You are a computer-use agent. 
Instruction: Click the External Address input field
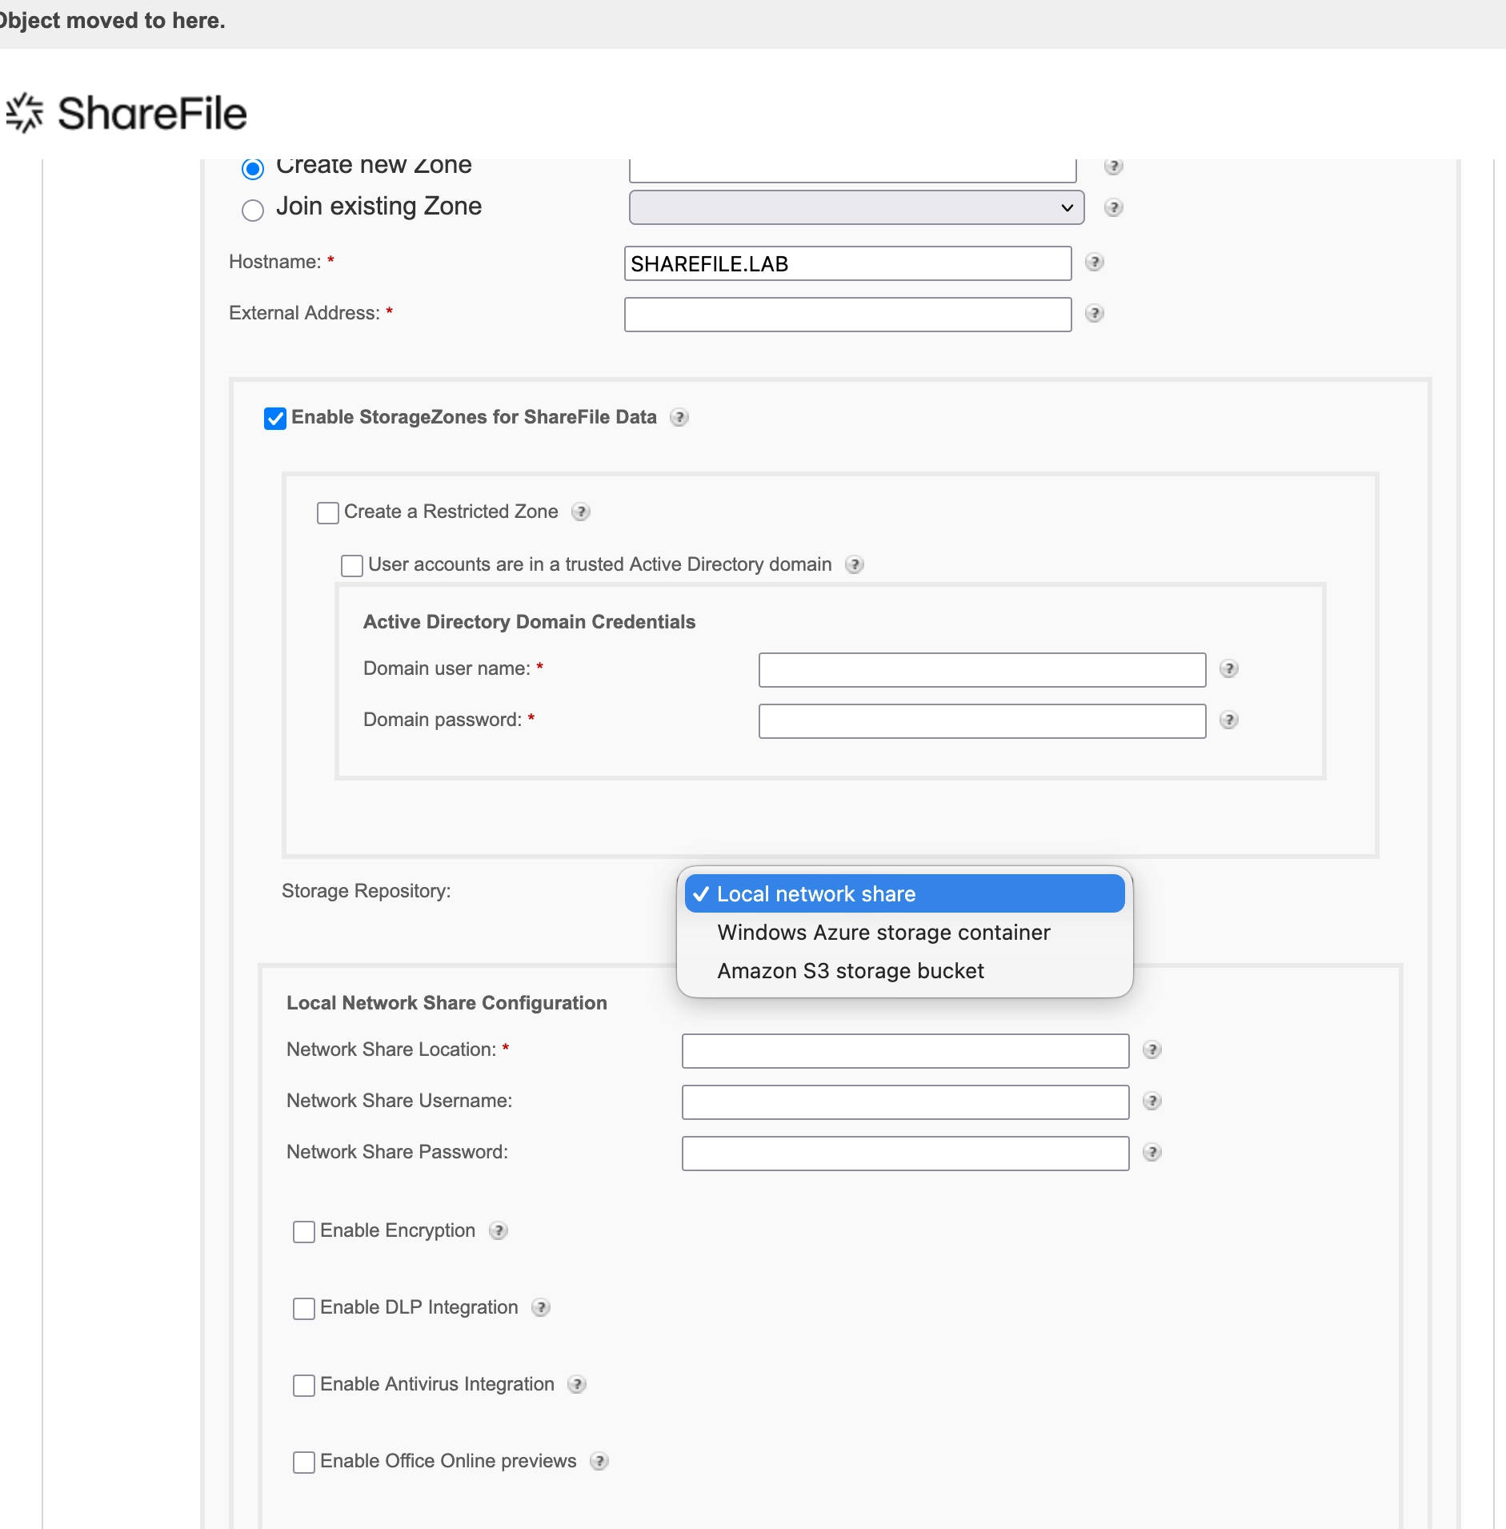(x=848, y=315)
